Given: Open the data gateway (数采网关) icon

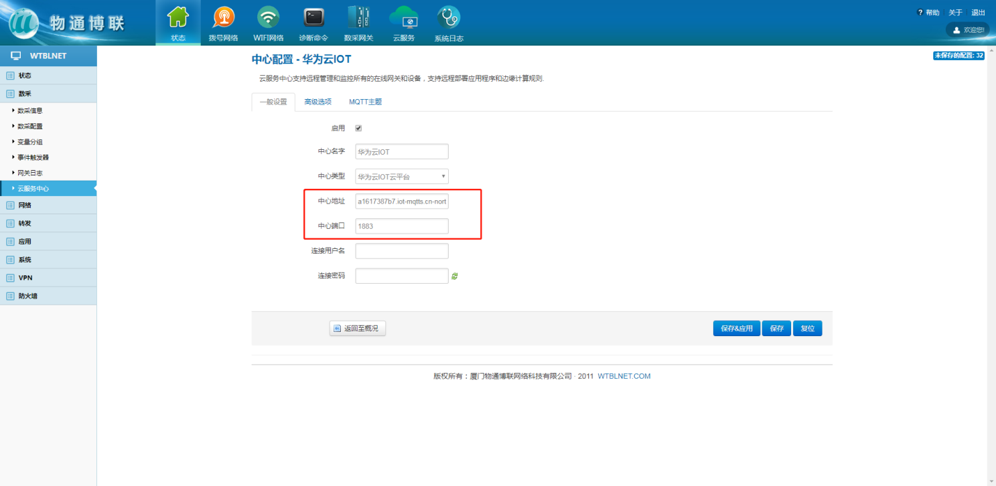Looking at the screenshot, I should (358, 17).
